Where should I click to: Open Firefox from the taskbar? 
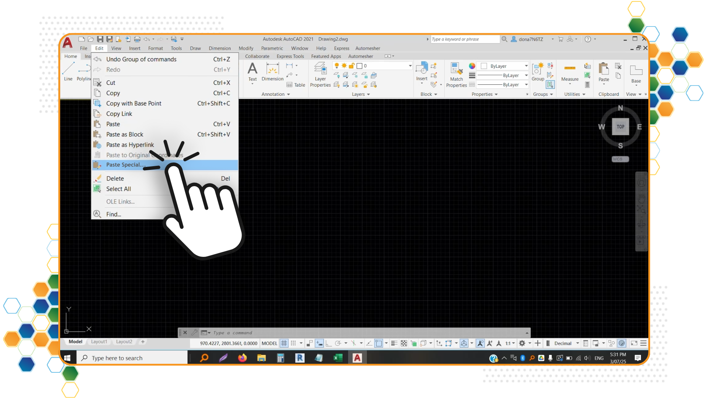click(242, 358)
